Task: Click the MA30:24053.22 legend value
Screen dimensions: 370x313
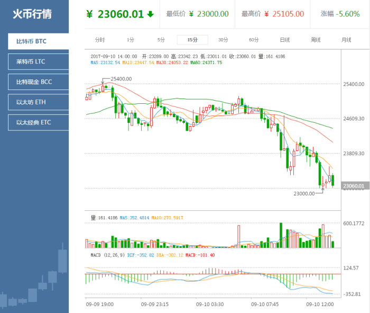Action: 172,62
